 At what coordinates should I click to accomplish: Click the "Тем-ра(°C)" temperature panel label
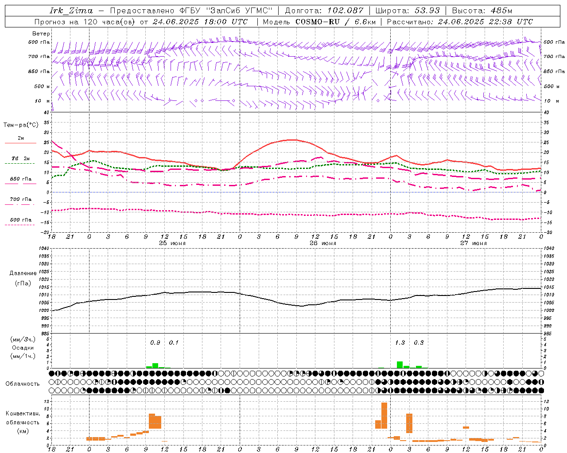tap(21, 125)
